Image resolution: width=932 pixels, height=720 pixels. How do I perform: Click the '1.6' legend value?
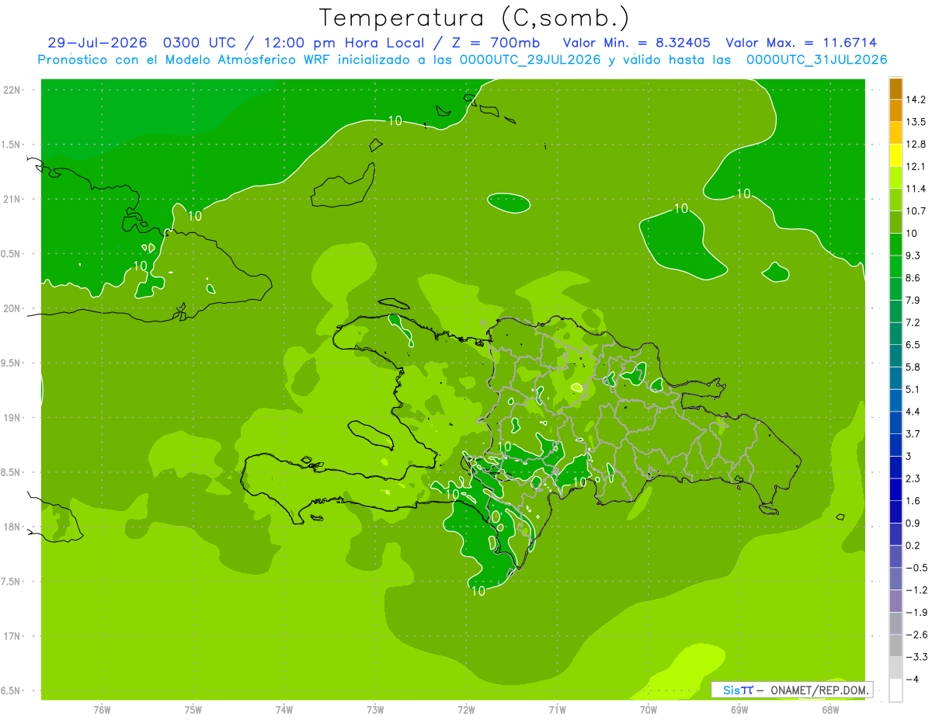pos(913,501)
